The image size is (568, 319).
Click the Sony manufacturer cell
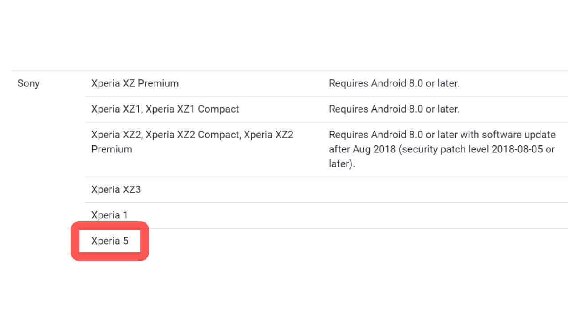tap(28, 83)
